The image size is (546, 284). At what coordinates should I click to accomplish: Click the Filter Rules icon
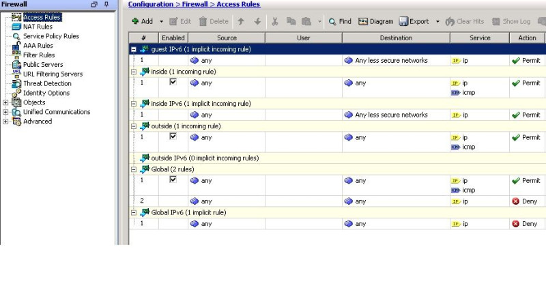[16, 55]
